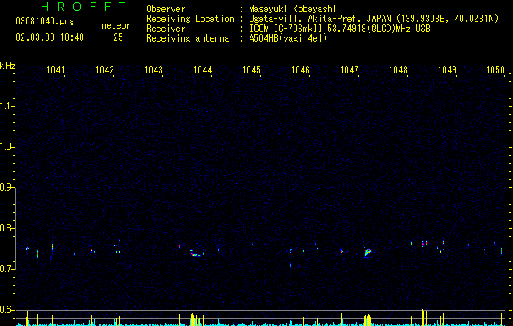The image size is (513, 326).
Task: Click the bright meteor echo after 1047
Action: coord(368,253)
